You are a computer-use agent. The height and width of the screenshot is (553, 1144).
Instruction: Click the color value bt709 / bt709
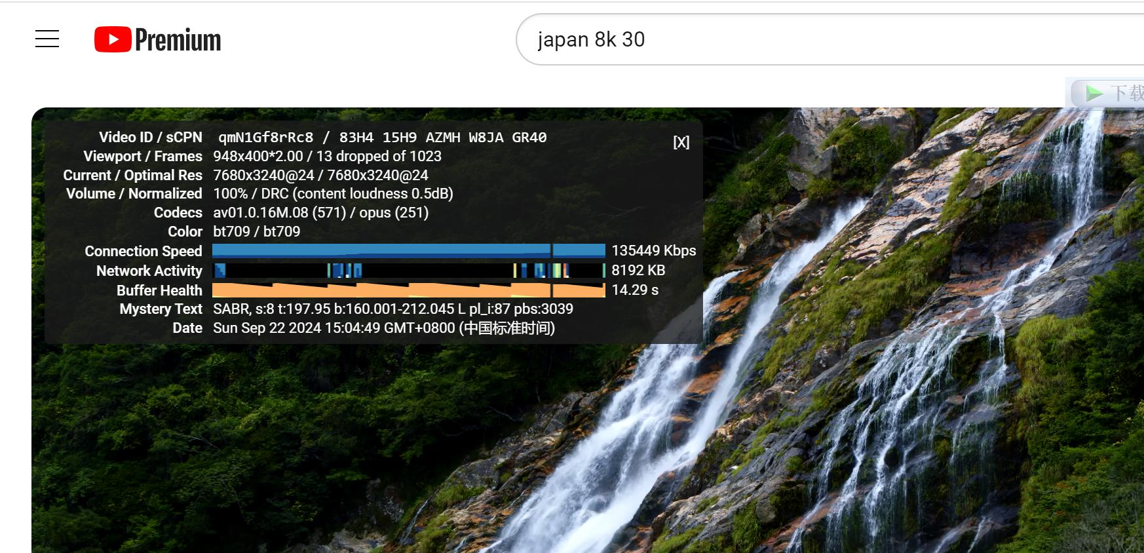[256, 232]
